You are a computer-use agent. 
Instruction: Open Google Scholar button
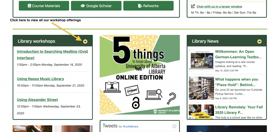pos(96,6)
